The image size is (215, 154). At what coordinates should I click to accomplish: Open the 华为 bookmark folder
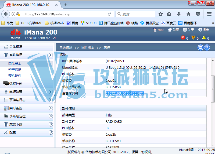[7, 23]
